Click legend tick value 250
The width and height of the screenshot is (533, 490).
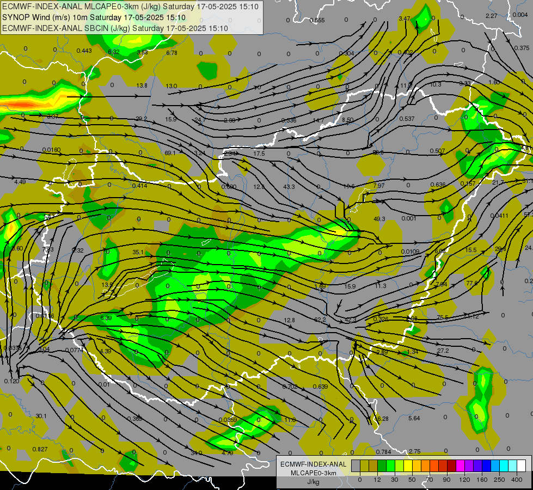499,480
